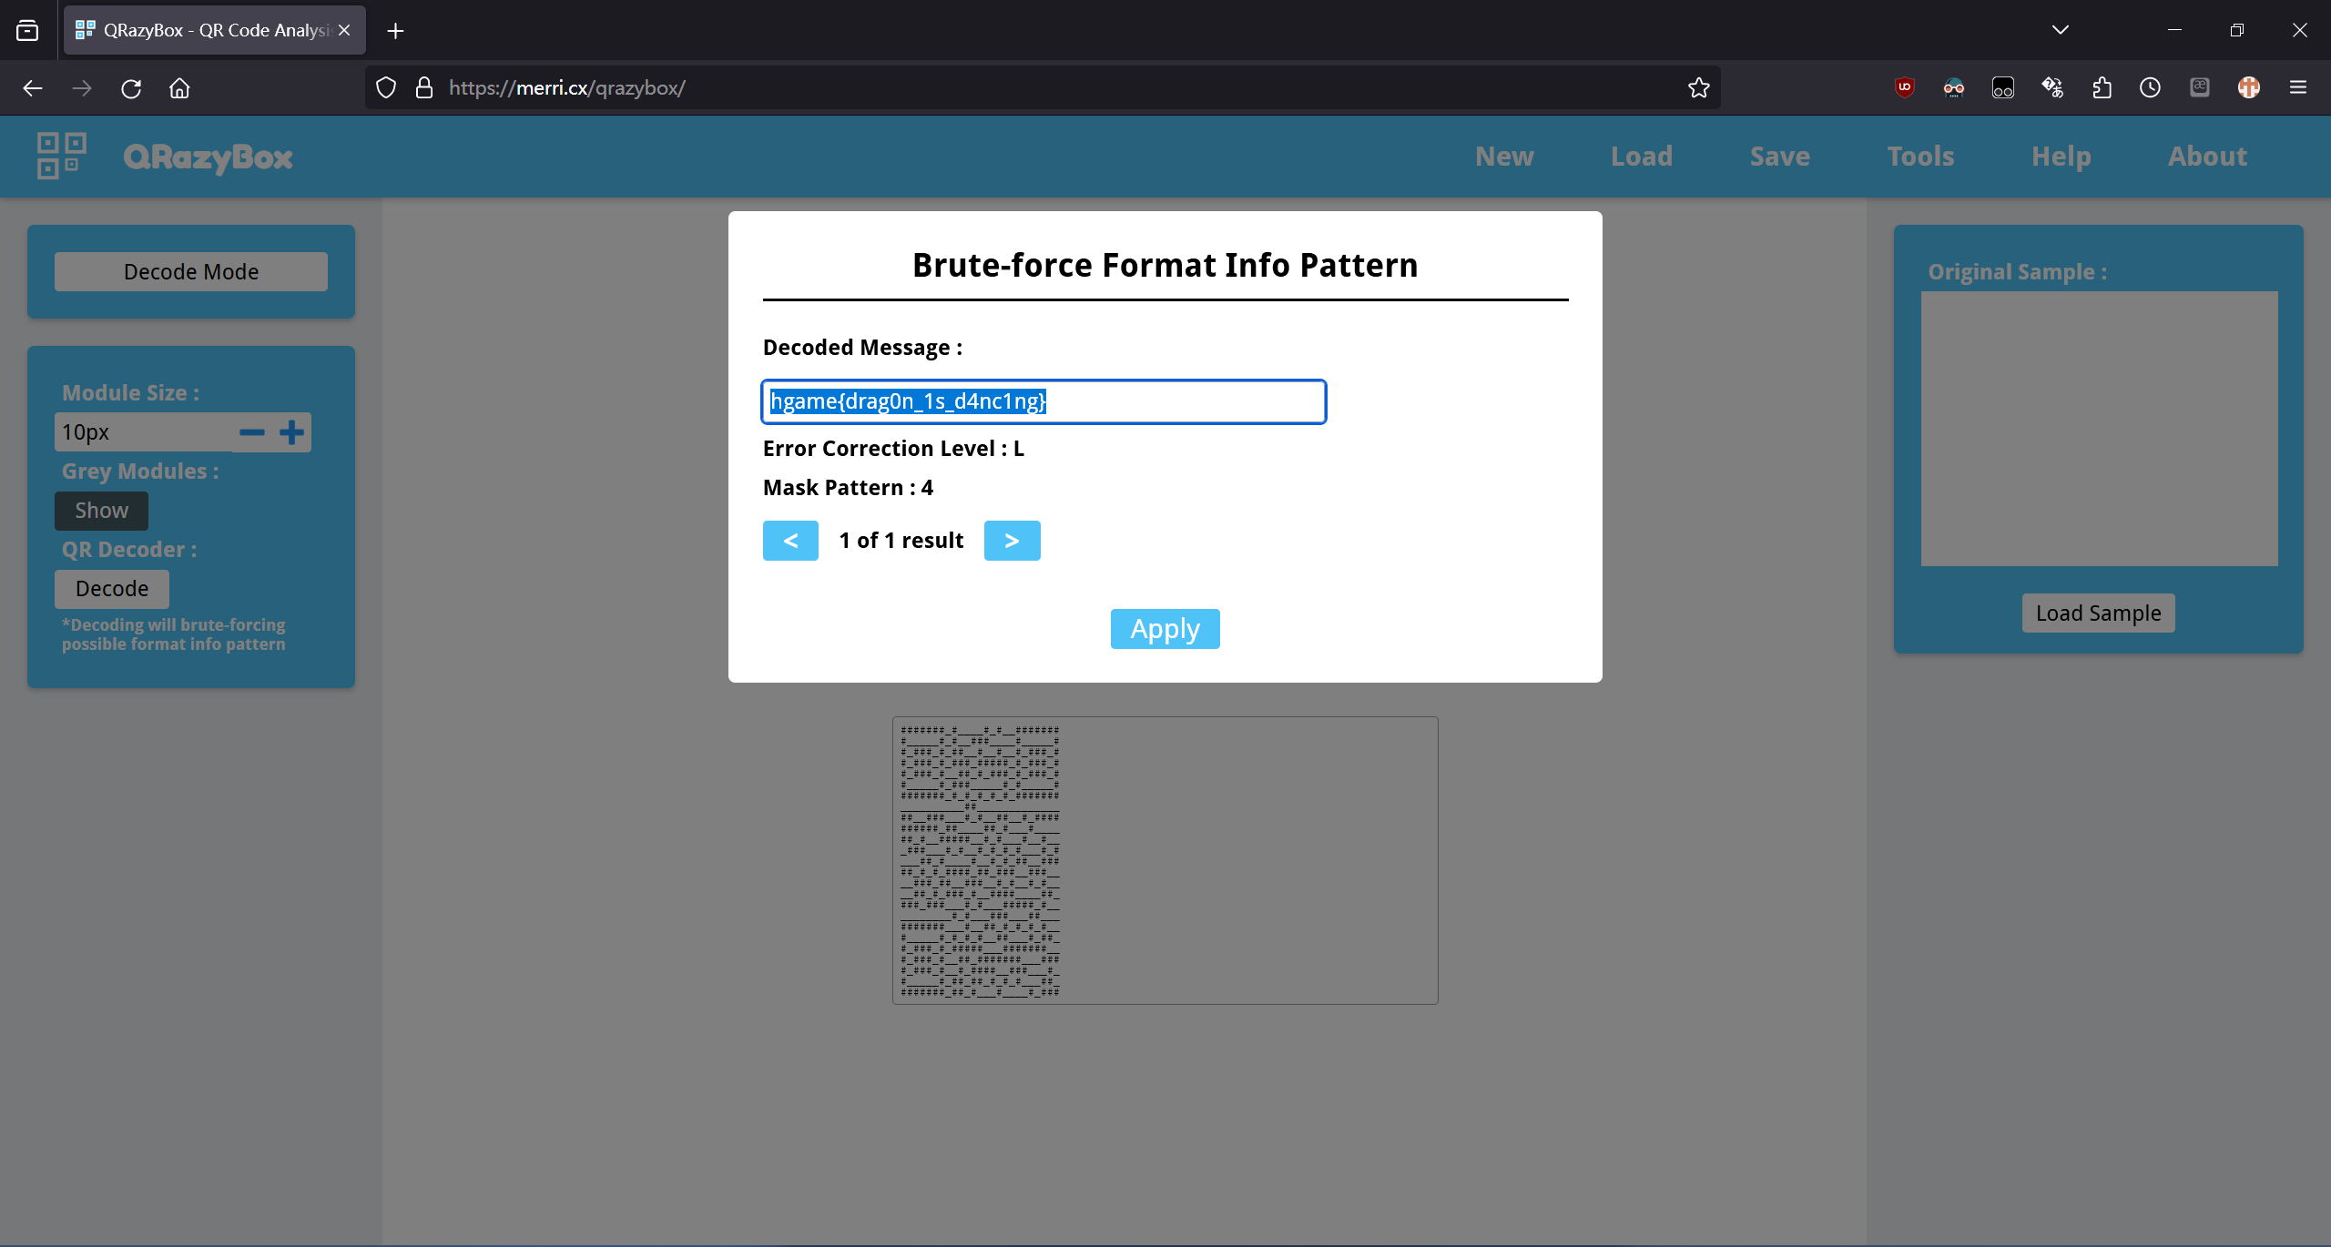Switch the Decode Mode toggle button

[x=191, y=271]
